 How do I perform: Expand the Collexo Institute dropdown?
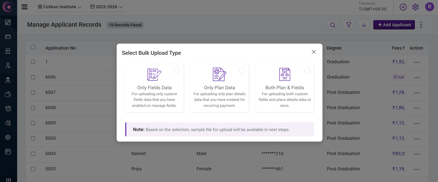pos(60,7)
